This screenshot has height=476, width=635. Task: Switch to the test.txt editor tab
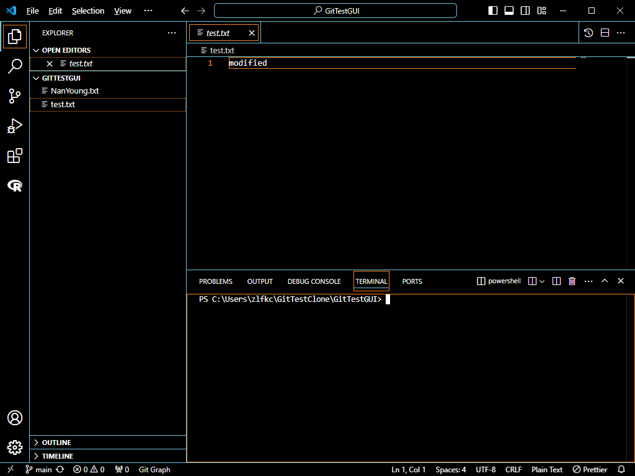tap(224, 33)
